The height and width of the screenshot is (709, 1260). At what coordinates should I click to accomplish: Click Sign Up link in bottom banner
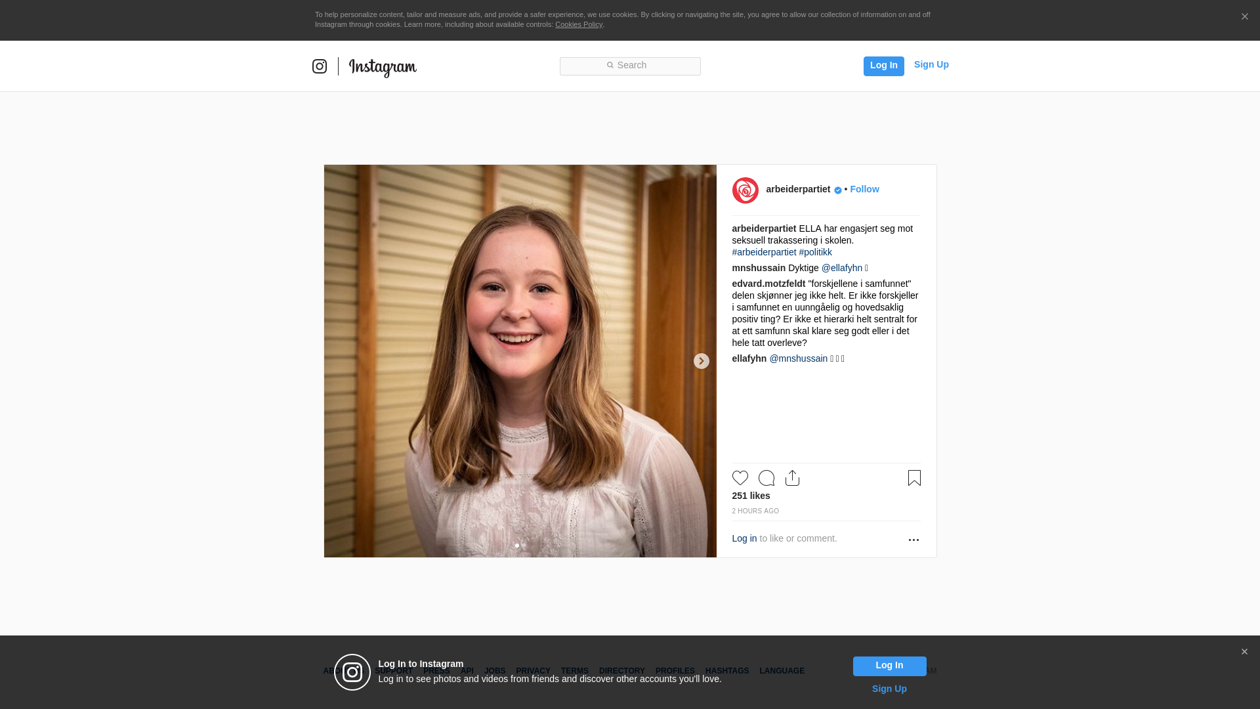(889, 689)
